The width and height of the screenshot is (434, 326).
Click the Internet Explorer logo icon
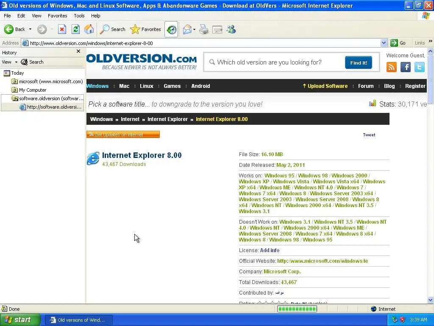click(93, 158)
